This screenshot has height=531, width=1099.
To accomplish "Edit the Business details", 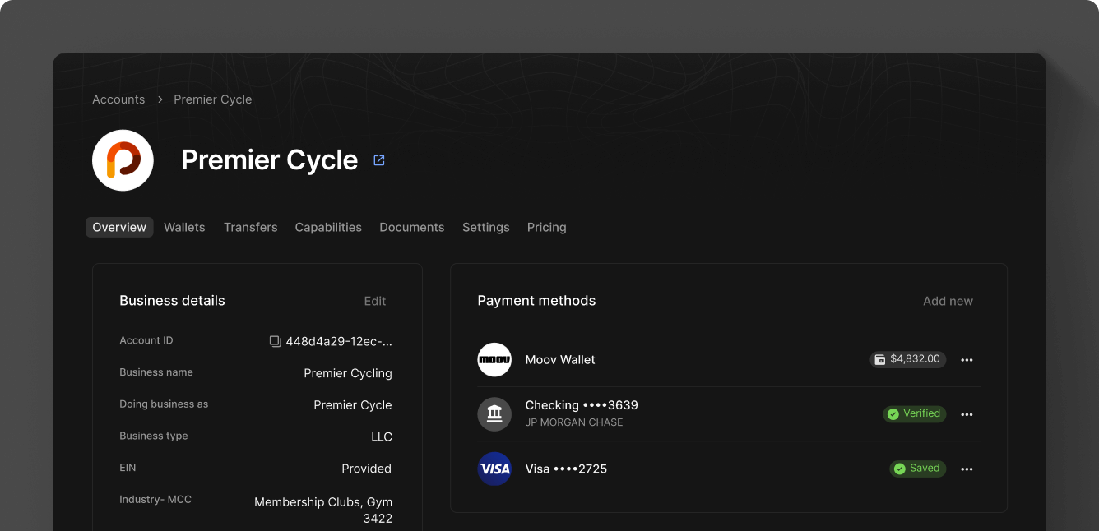I will (375, 301).
